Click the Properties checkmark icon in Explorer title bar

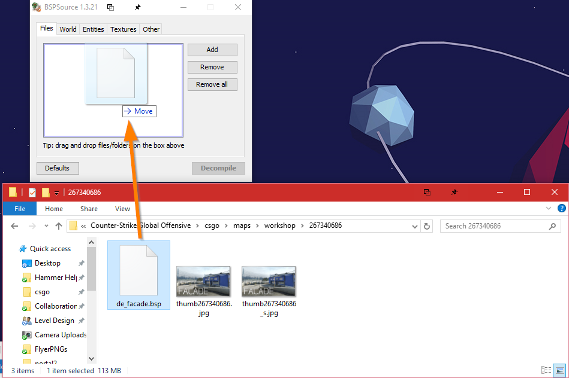click(x=32, y=192)
